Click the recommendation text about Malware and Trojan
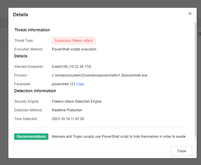The height and width of the screenshot is (165, 201). 118,137
